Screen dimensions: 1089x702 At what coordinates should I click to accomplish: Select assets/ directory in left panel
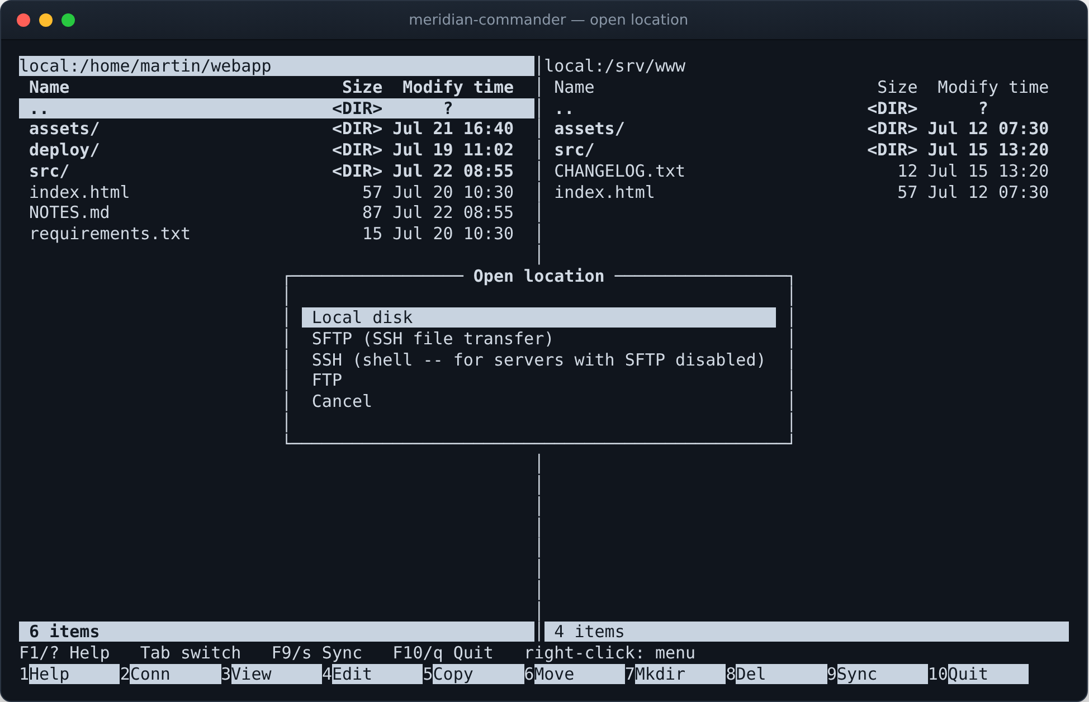(x=277, y=129)
